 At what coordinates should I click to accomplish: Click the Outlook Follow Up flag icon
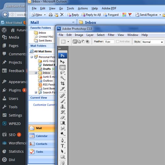pyautogui.click(x=130, y=15)
